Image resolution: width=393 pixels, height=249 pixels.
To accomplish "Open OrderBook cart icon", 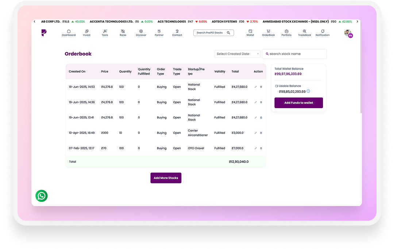I will tap(269, 31).
